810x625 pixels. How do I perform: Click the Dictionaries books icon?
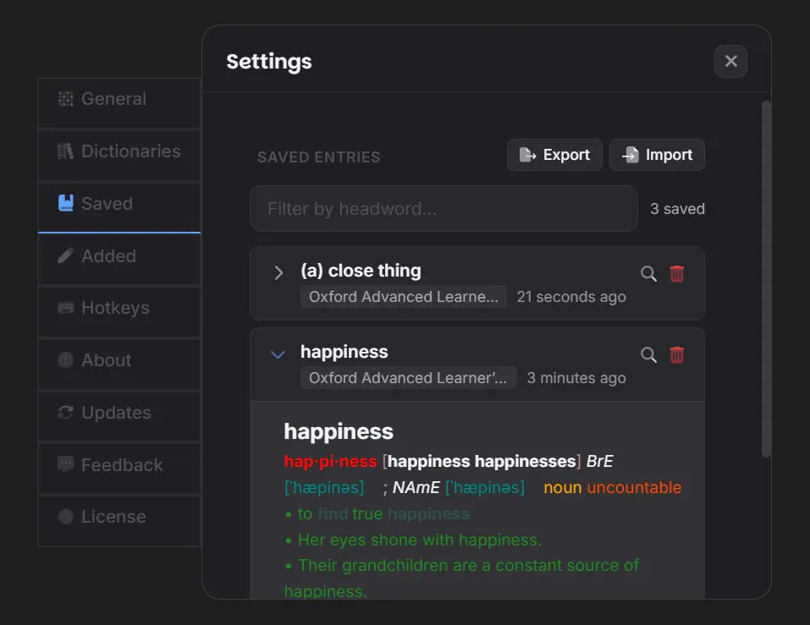[x=66, y=151]
